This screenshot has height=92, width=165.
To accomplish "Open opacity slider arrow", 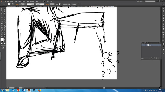I will point(55,4).
